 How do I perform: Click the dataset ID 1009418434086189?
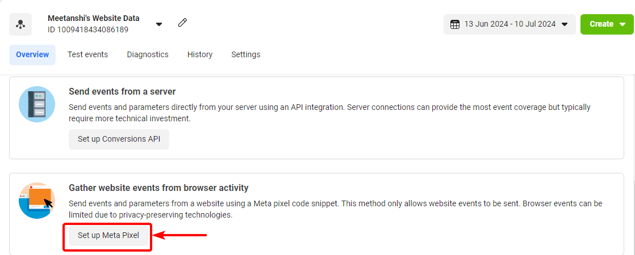88,29
